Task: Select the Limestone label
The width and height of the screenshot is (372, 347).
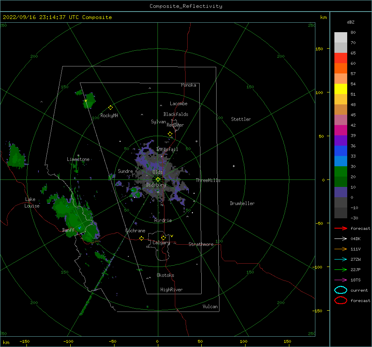Action: point(78,159)
